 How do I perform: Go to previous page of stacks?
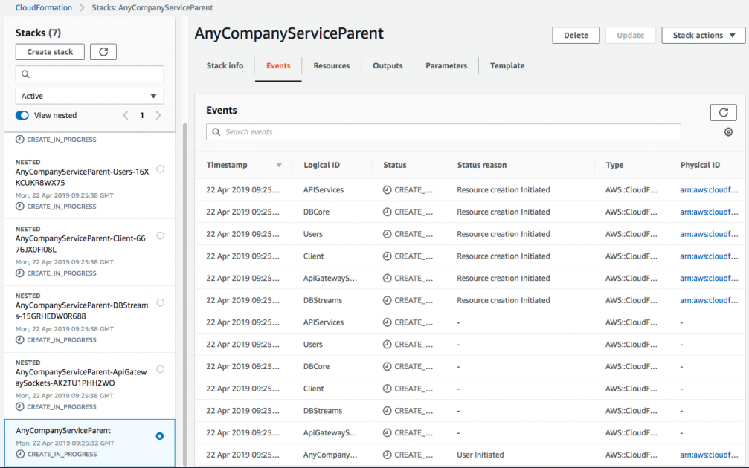click(125, 115)
